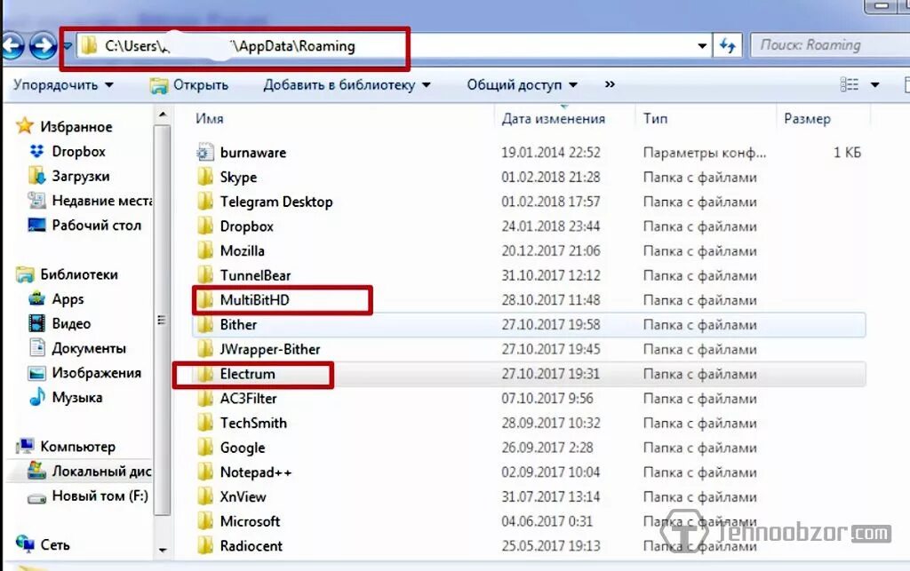Image resolution: width=910 pixels, height=571 pixels.
Task: Click the change view icon
Action: 849,84
